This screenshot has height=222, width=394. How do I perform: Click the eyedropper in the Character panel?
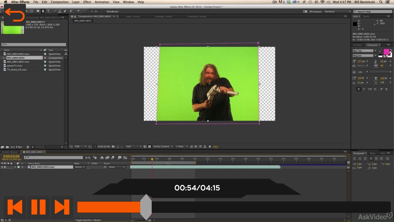pos(380,51)
